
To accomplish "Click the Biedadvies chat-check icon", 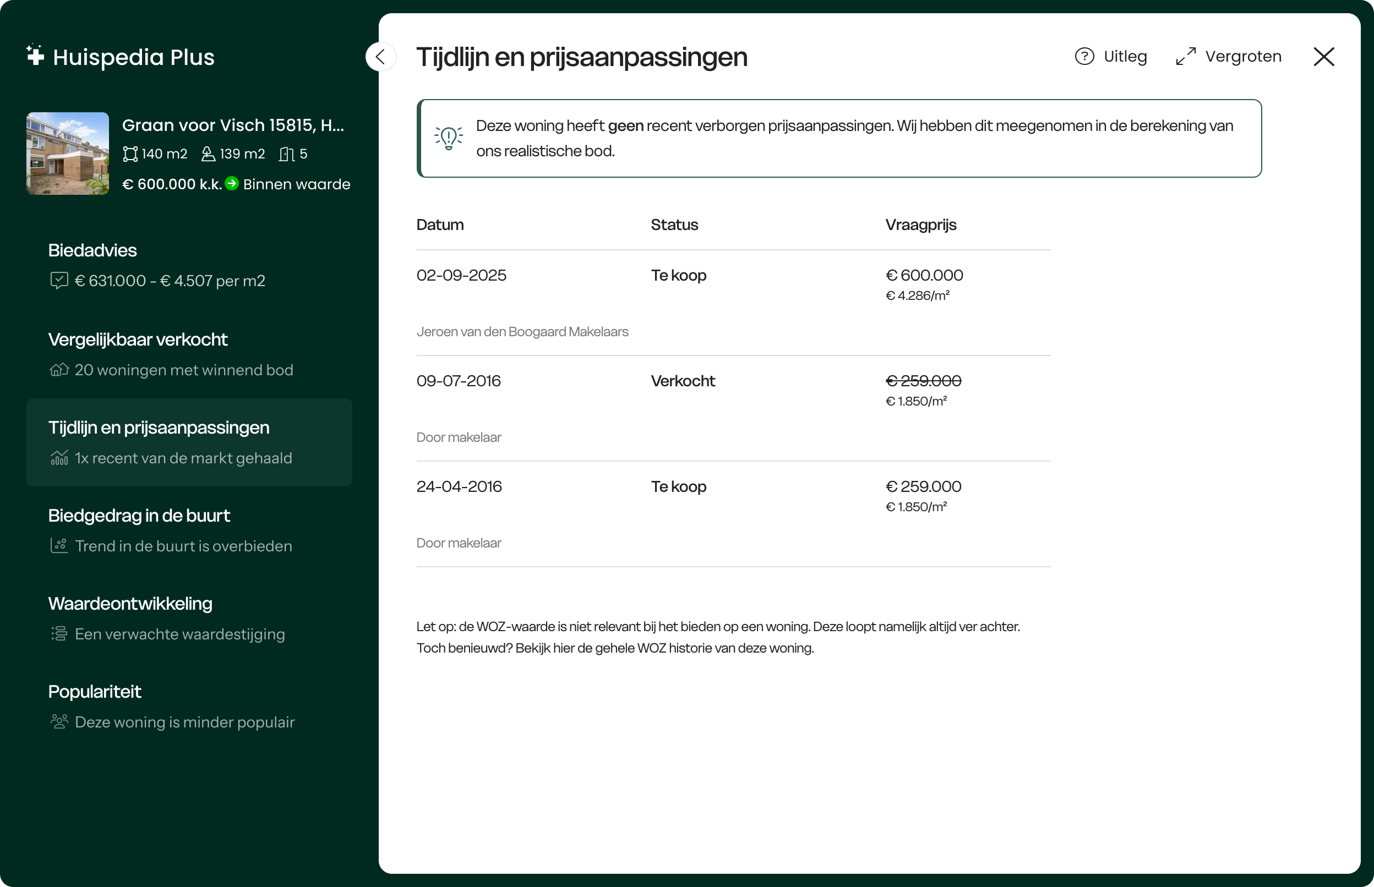I will 59,281.
